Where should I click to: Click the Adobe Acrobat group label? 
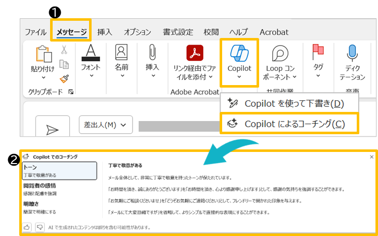pyautogui.click(x=195, y=92)
